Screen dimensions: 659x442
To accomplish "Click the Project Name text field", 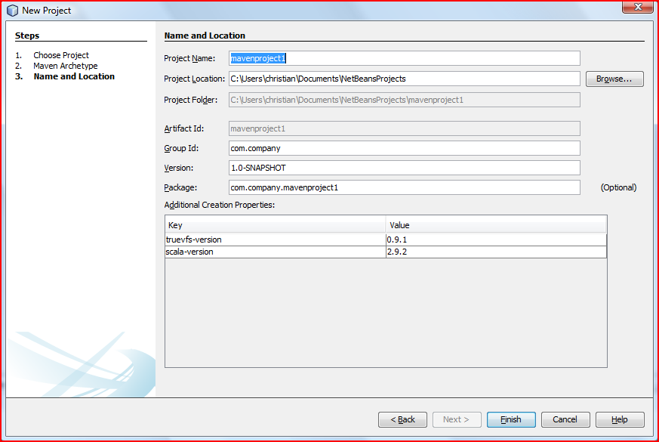I will point(404,58).
